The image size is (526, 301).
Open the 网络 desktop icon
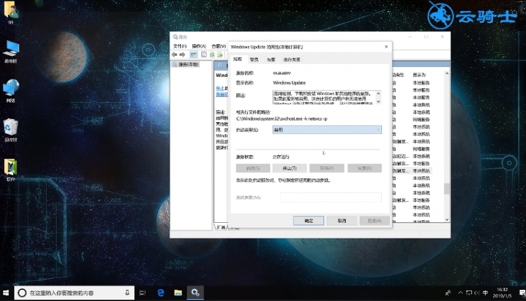coord(11,91)
